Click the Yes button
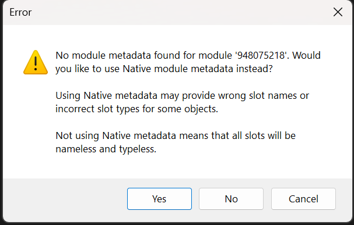Screen dimensions: 354x225 (159, 199)
